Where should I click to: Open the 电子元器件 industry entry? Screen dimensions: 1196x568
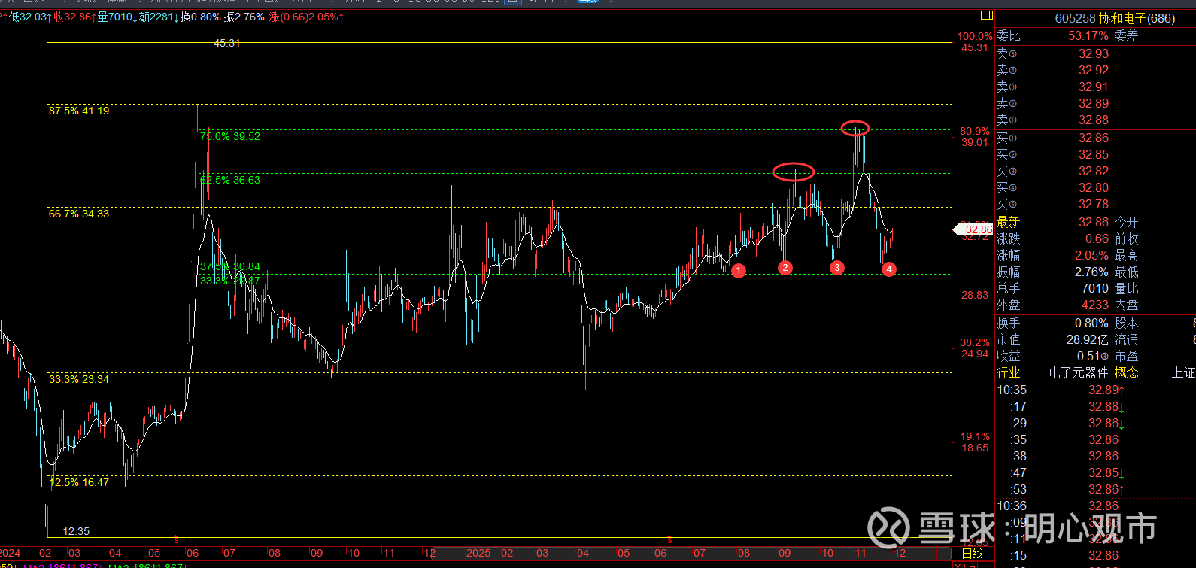(1079, 372)
